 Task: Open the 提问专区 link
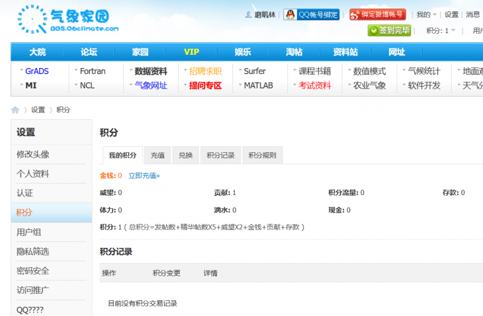point(205,85)
